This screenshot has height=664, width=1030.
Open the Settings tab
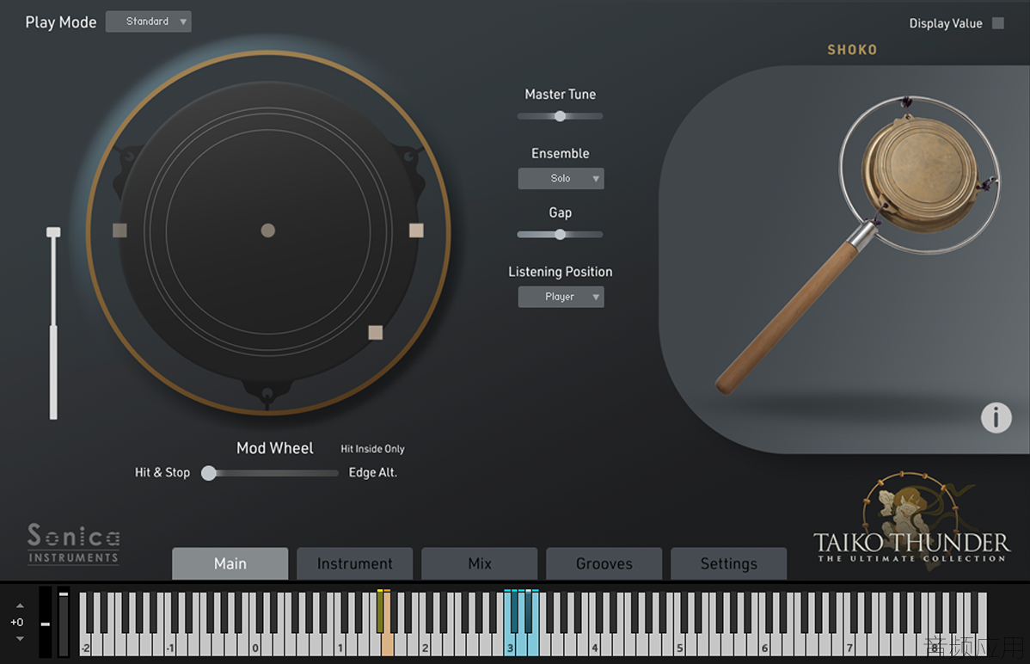(x=728, y=563)
